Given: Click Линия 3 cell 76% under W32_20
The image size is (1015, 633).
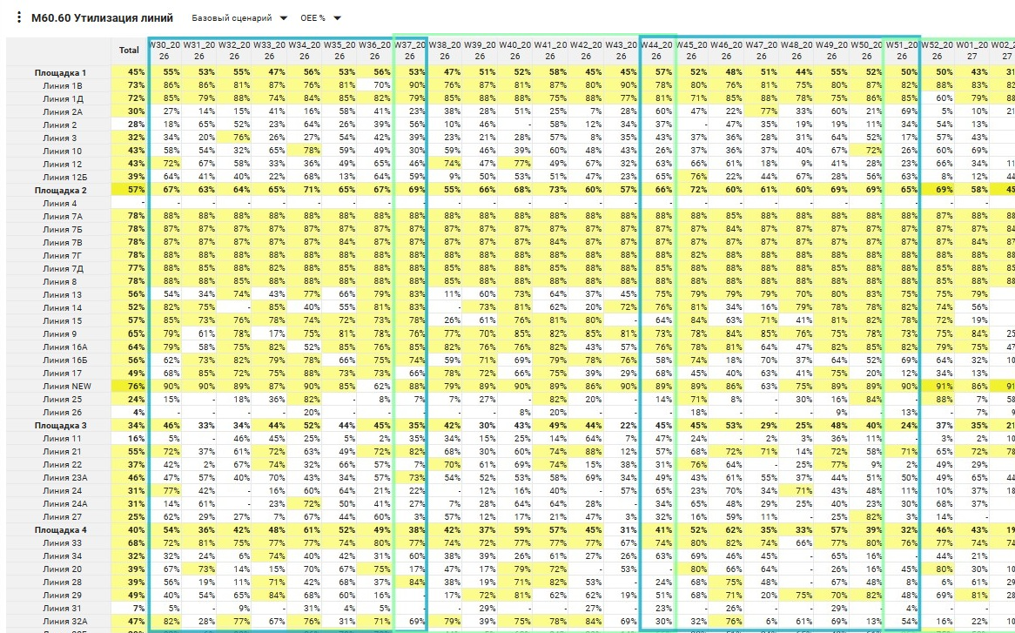Looking at the screenshot, I should click(x=234, y=138).
